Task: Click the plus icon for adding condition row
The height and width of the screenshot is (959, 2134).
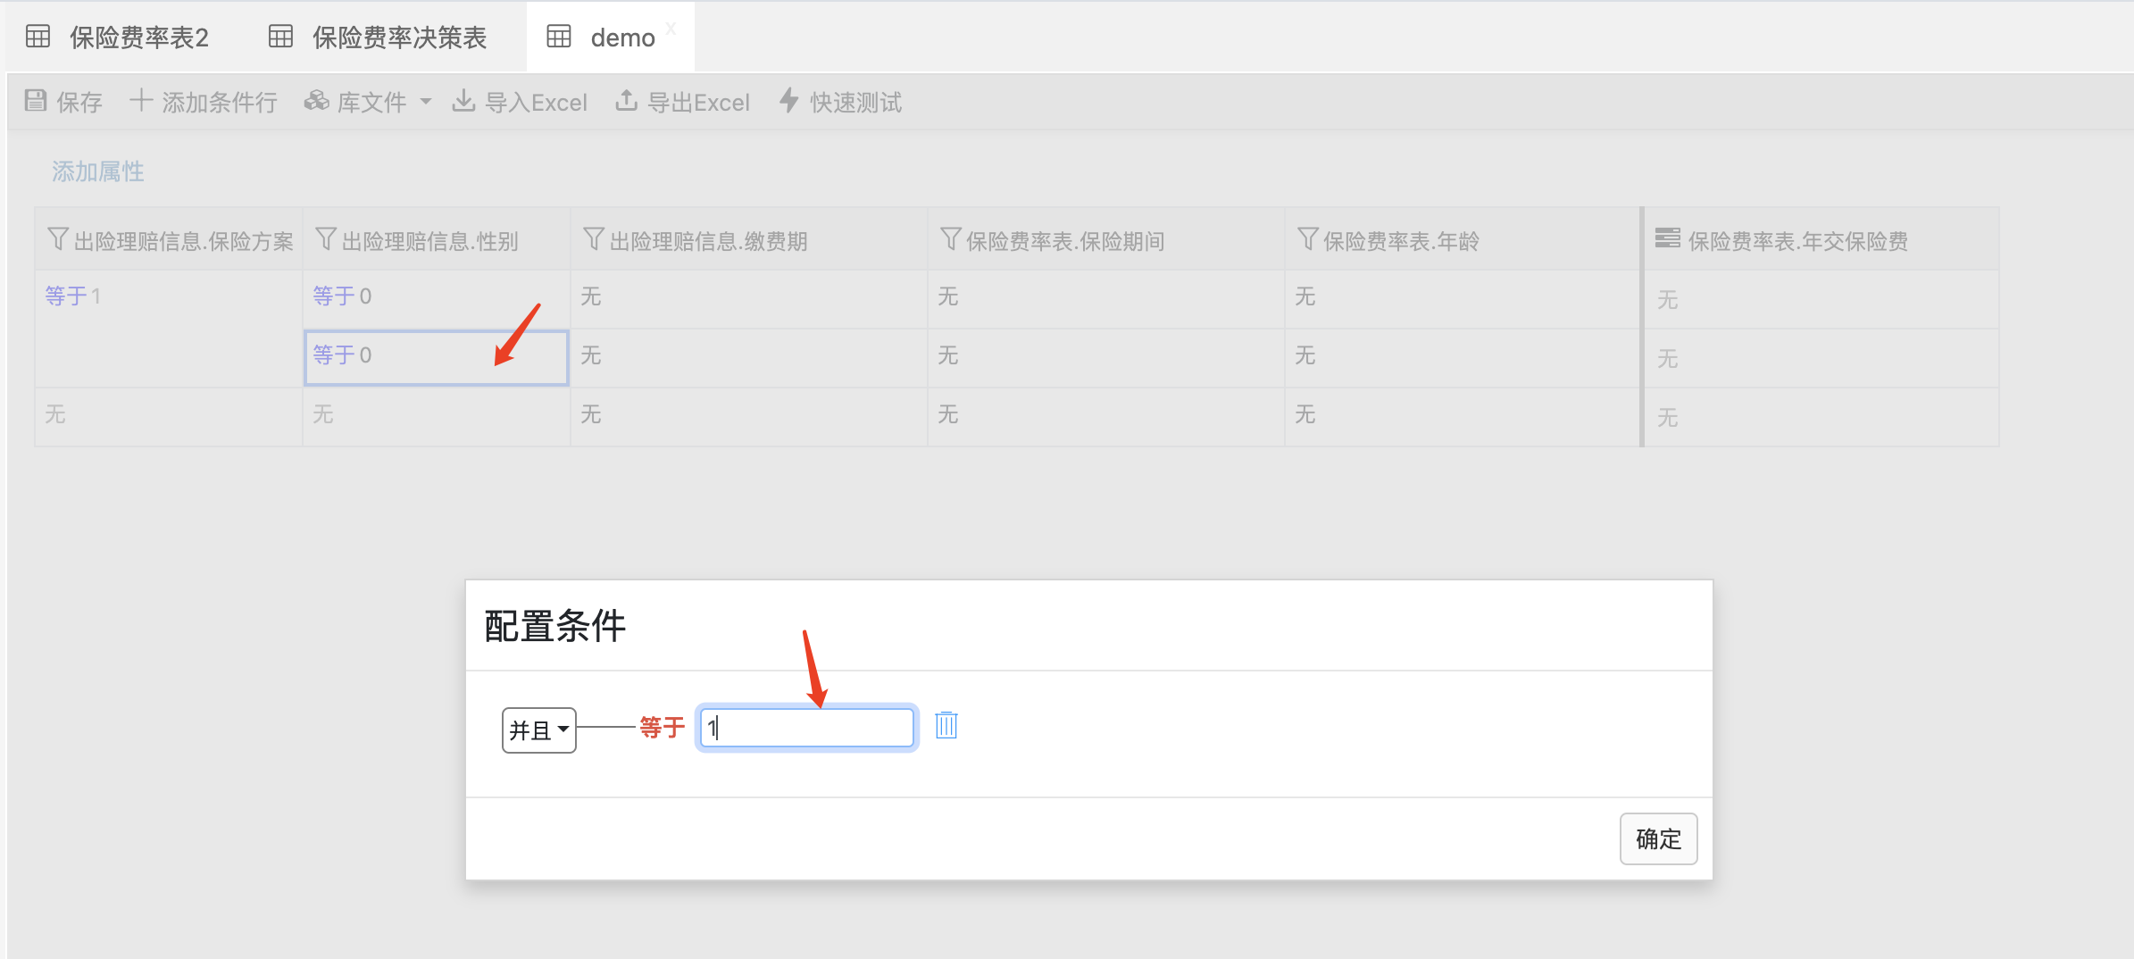Action: point(141,101)
